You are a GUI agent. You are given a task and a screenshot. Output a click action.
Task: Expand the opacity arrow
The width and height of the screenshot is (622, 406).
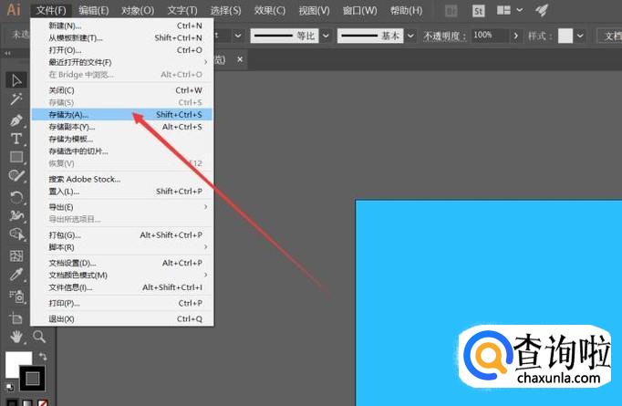515,36
